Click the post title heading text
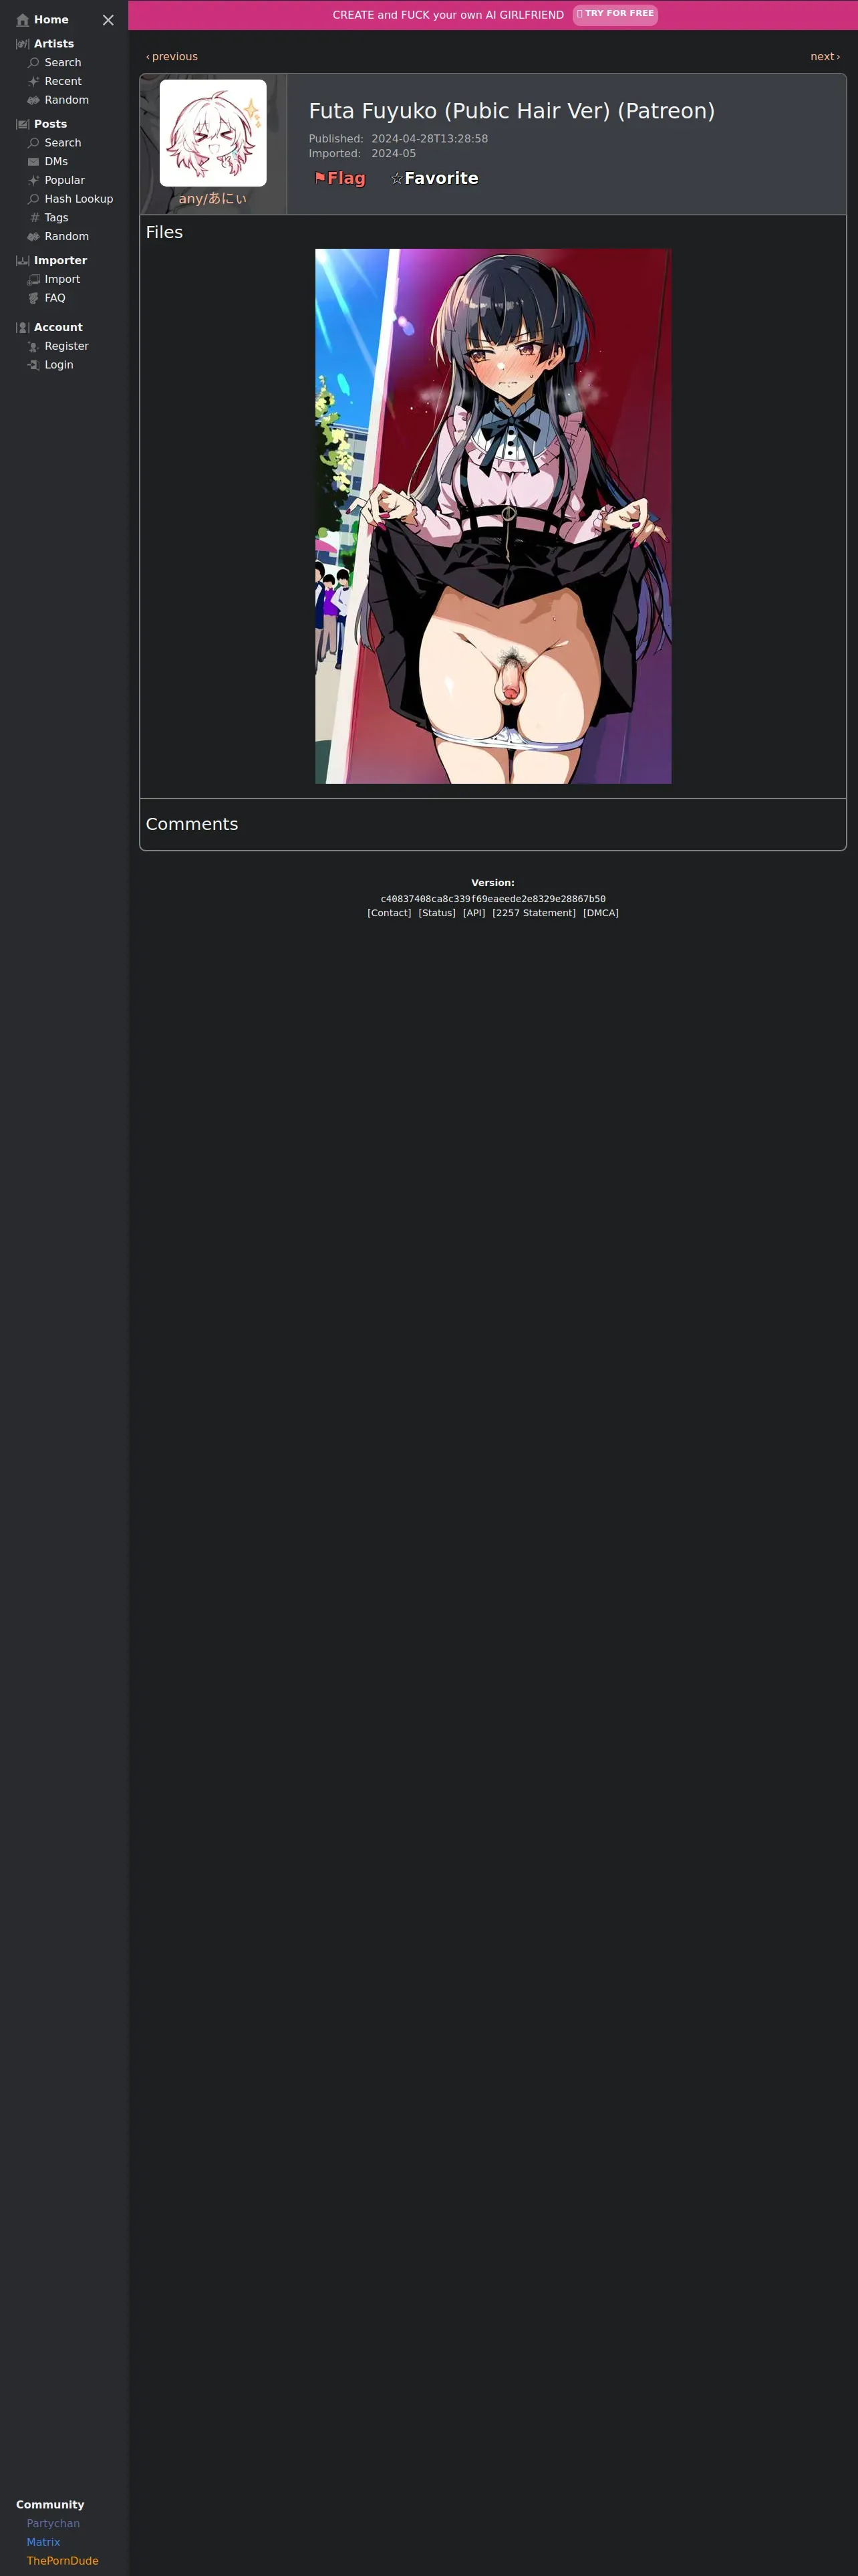This screenshot has height=2576, width=858. (x=511, y=111)
